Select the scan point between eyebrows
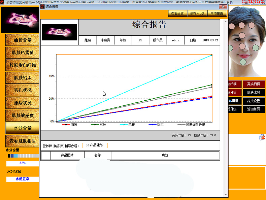Image resolution: width=266 pixels, height=200 pixels. pos(242,36)
